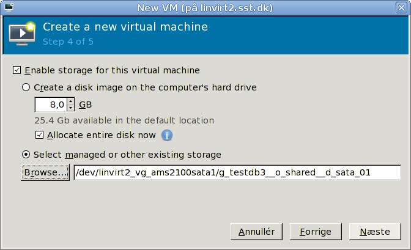Close the New VM dialog window

(x=401, y=7)
